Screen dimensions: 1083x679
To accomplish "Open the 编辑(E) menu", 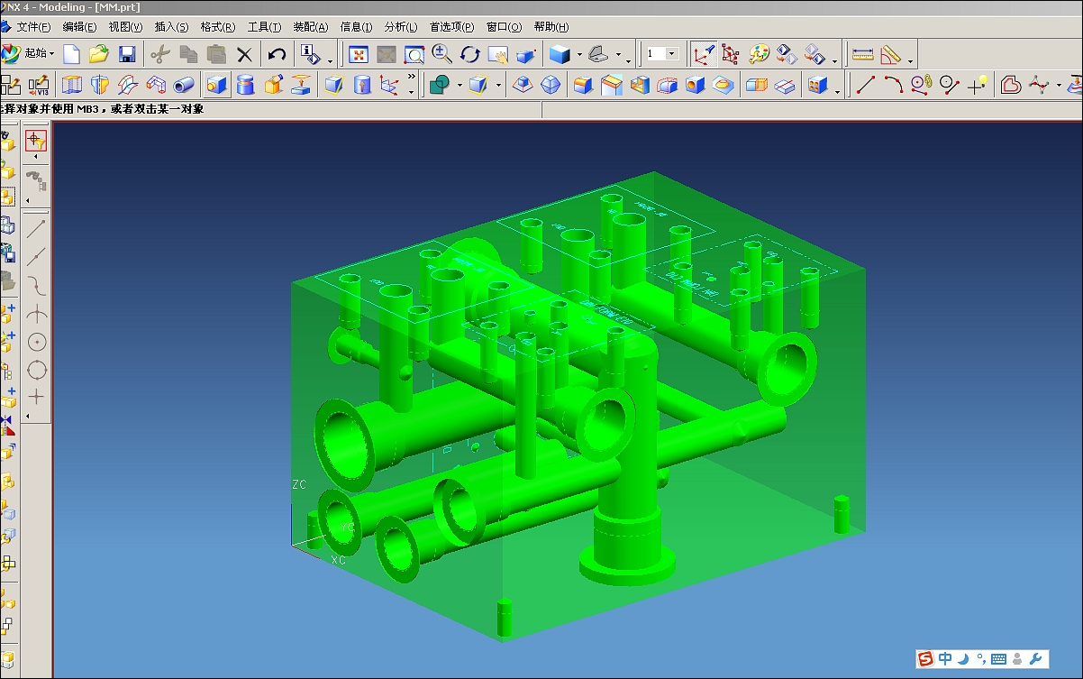I will (x=80, y=27).
